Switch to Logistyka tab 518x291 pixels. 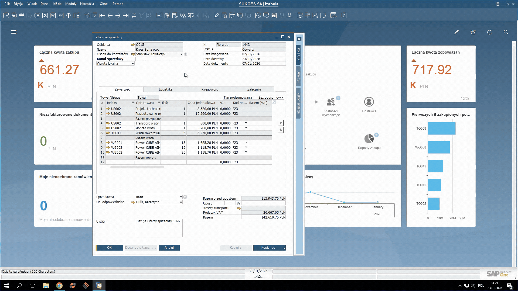click(165, 89)
